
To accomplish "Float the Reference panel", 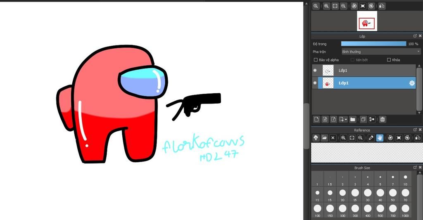I will coord(415,130).
